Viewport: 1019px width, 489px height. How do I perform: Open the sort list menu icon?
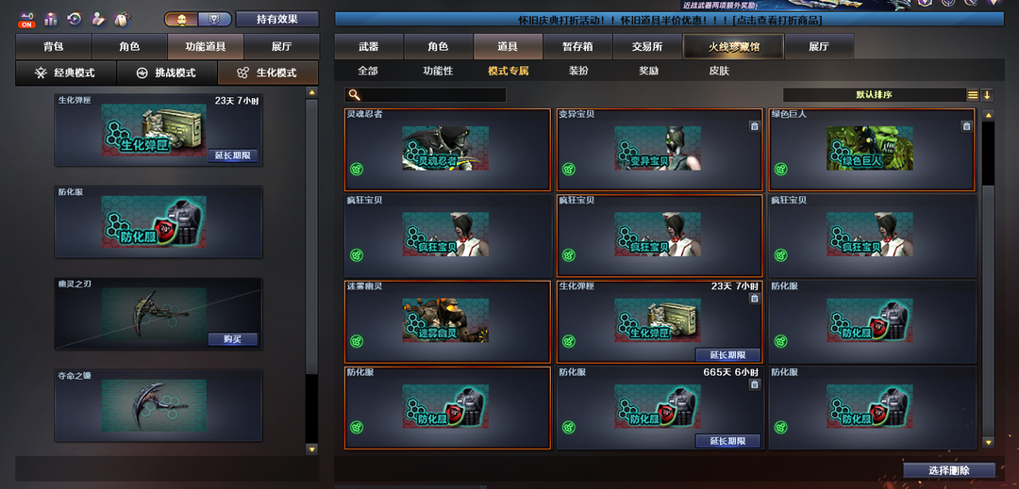coord(973,94)
